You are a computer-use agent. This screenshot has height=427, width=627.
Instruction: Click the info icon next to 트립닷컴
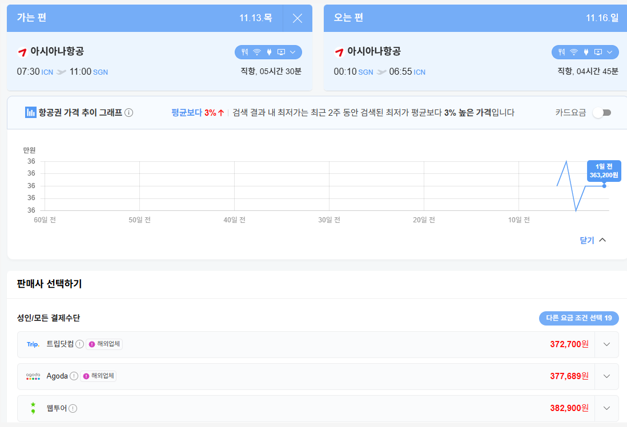80,344
